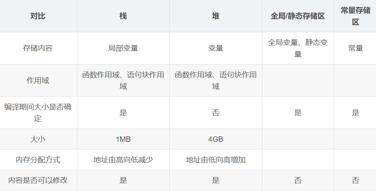Select the 全局变量、静态变量 cell

[x=298, y=48]
